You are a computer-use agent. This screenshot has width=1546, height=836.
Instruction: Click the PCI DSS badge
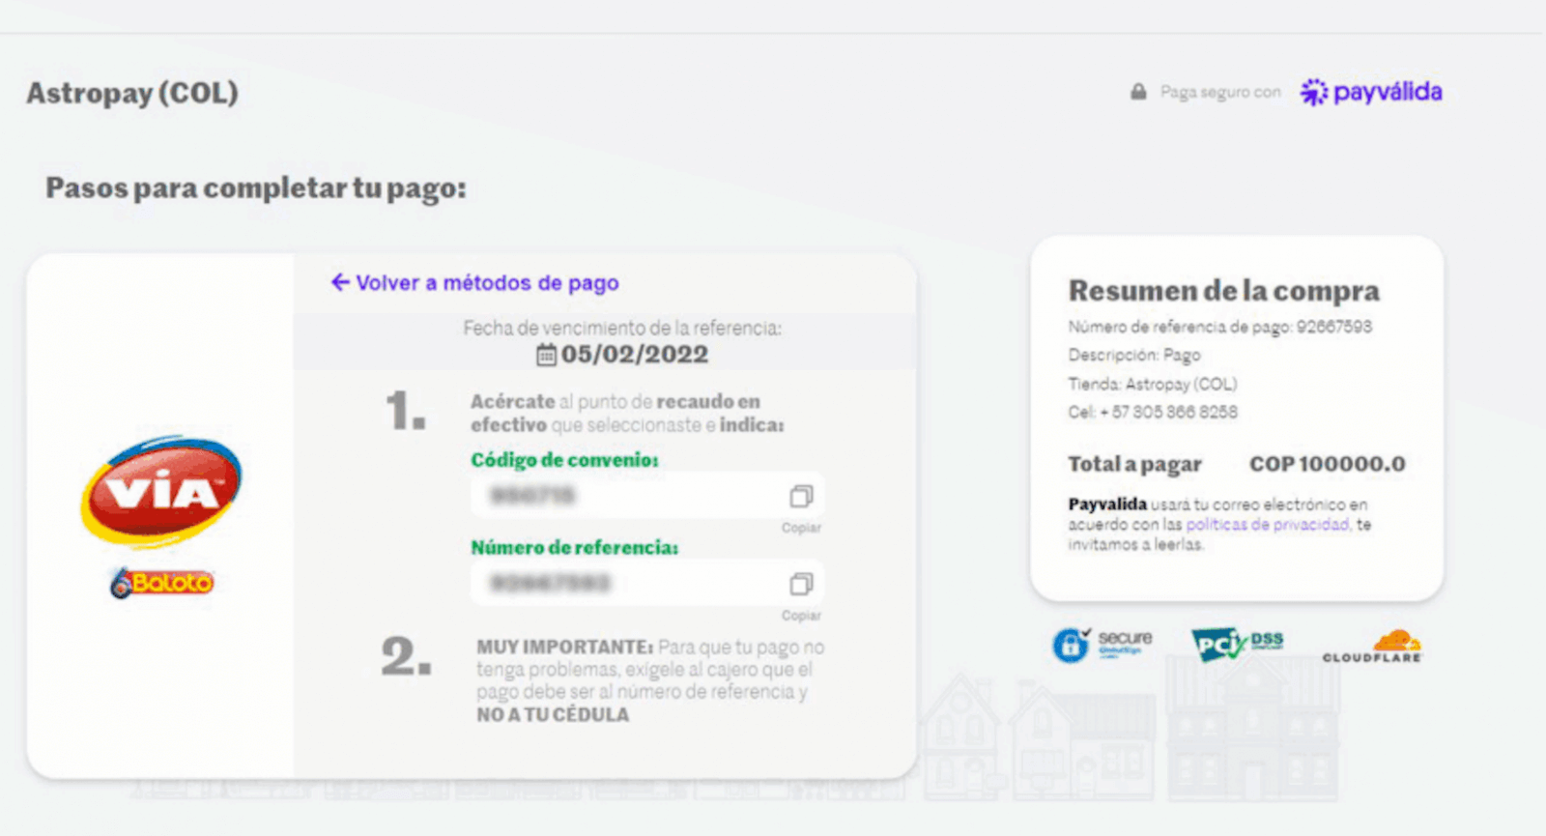(x=1238, y=644)
